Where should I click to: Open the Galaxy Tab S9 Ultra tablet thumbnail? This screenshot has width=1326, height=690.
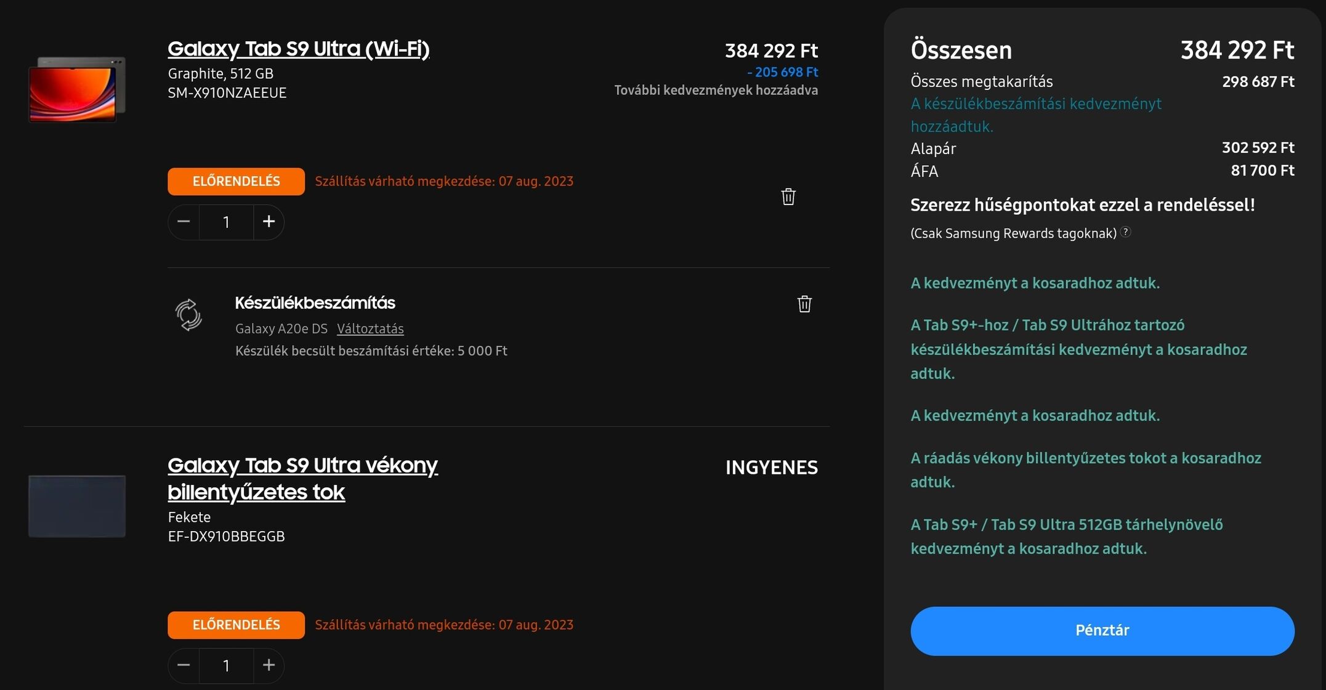point(77,89)
